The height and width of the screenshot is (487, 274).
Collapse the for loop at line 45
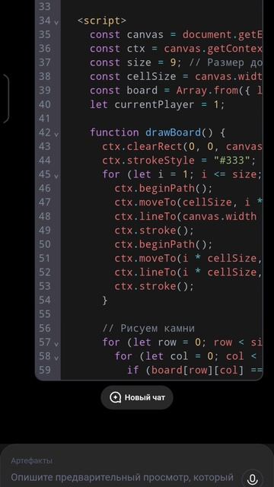click(x=56, y=177)
